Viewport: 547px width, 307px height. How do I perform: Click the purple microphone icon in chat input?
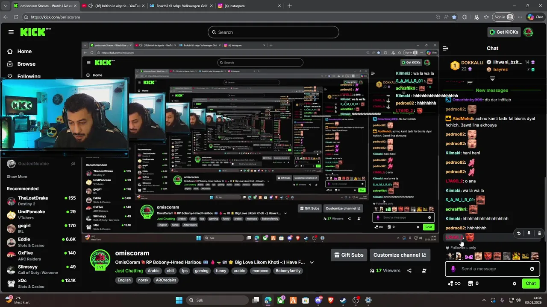(453, 269)
